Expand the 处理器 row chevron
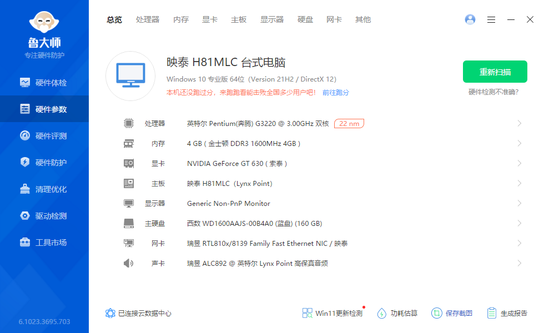 520,123
